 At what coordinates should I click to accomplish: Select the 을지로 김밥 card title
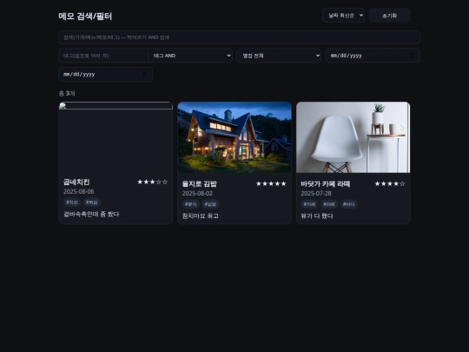(x=200, y=183)
